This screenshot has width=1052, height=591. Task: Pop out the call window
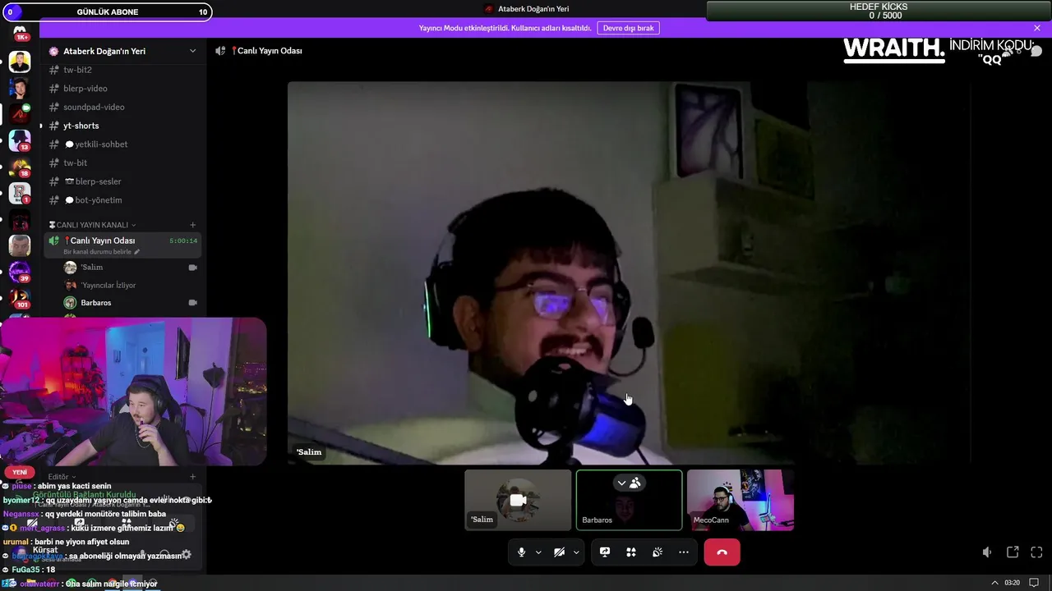click(x=1013, y=552)
